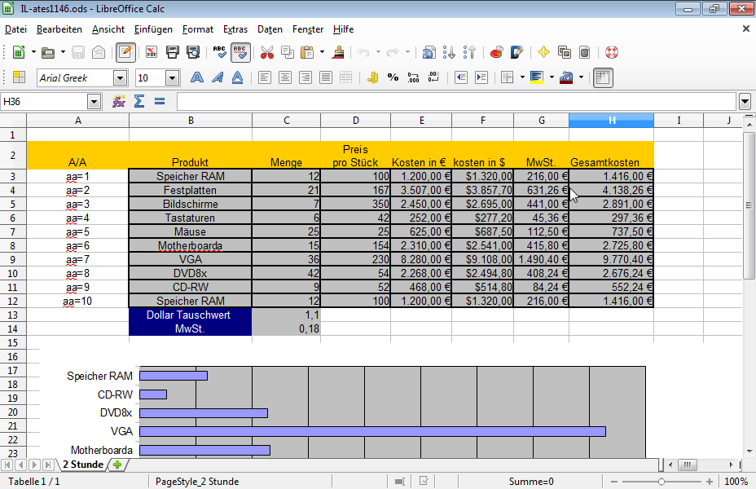Open the Navigator star icon
The height and width of the screenshot is (489, 756).
tap(543, 52)
